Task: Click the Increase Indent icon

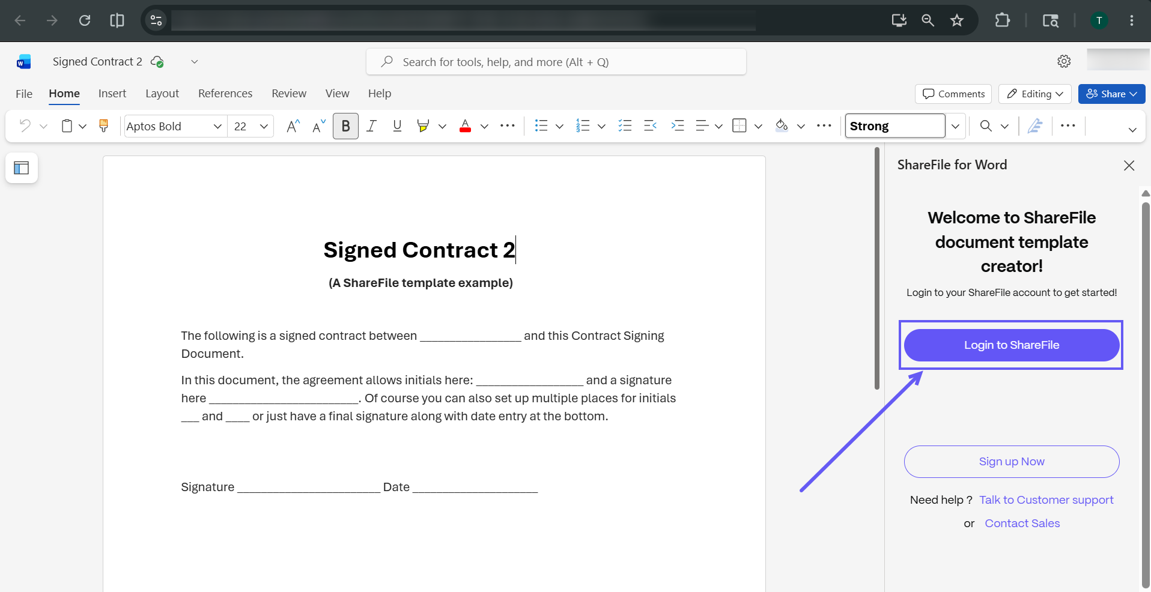Action: (x=678, y=126)
